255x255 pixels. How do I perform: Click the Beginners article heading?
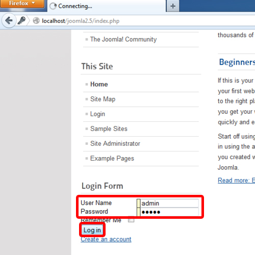tap(237, 62)
